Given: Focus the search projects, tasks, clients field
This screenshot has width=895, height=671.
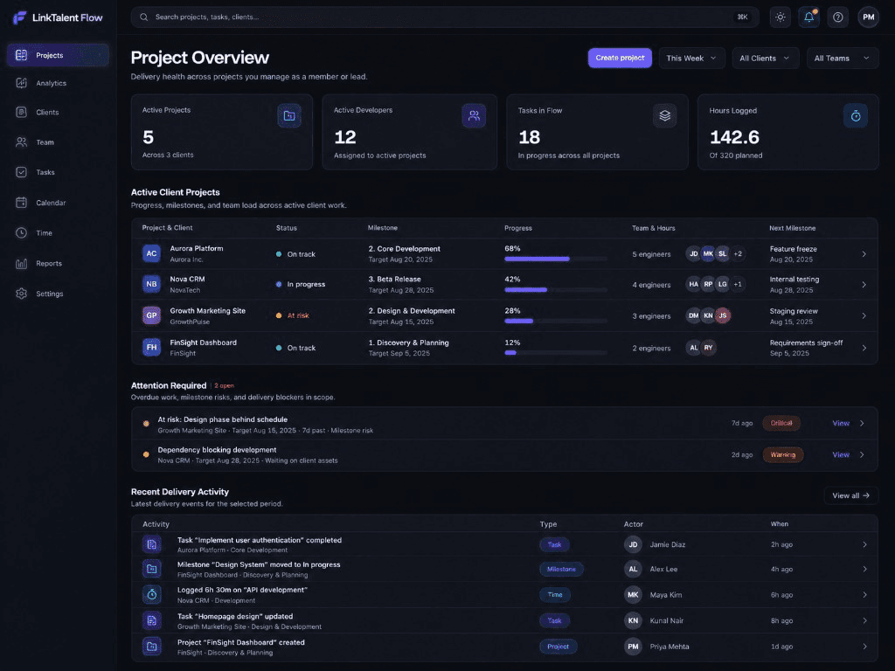Looking at the screenshot, I should coord(445,17).
